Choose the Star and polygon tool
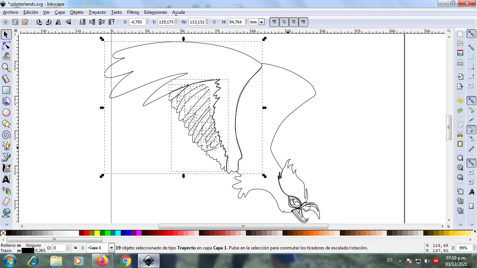Image resolution: width=477 pixels, height=268 pixels. [6, 124]
